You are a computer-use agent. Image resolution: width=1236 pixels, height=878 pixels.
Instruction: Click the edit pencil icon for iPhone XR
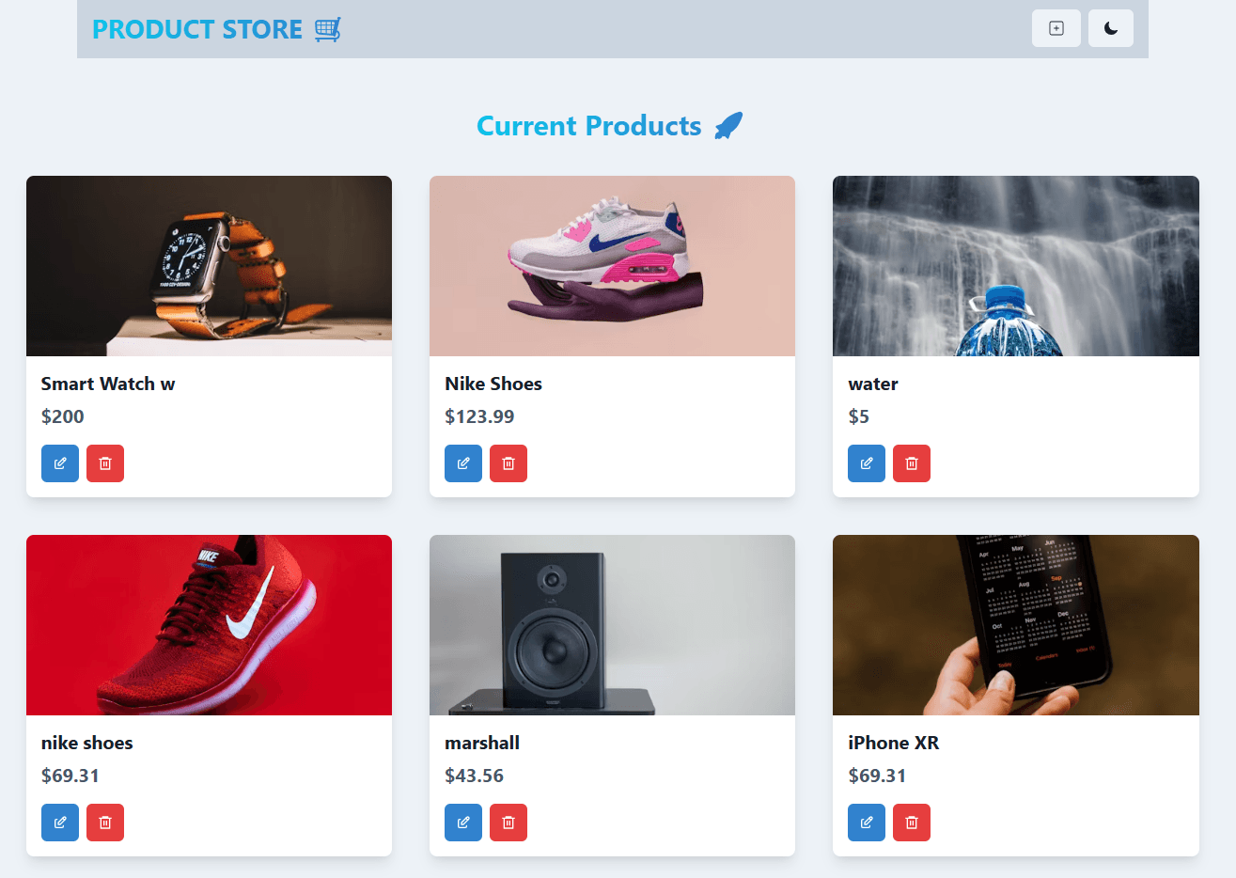(x=866, y=822)
